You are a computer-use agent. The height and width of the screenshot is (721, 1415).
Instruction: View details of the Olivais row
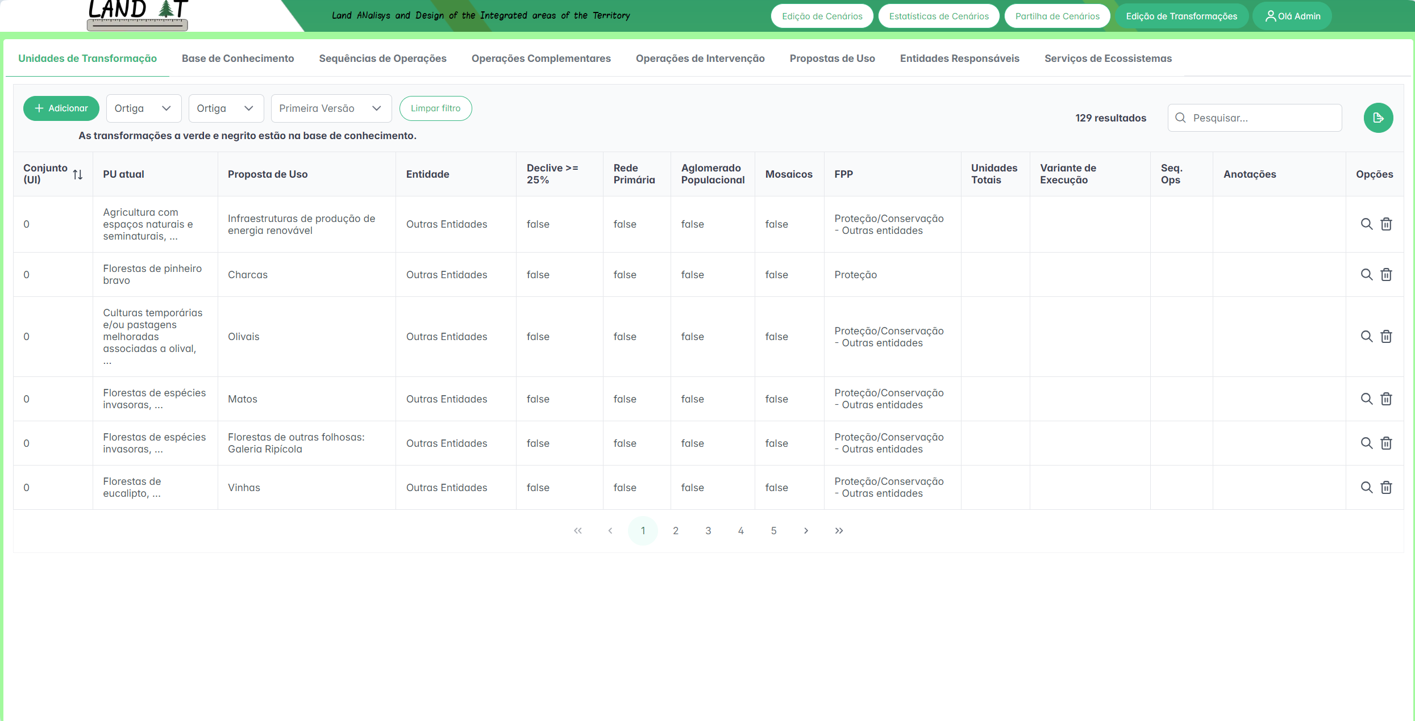(x=1366, y=337)
